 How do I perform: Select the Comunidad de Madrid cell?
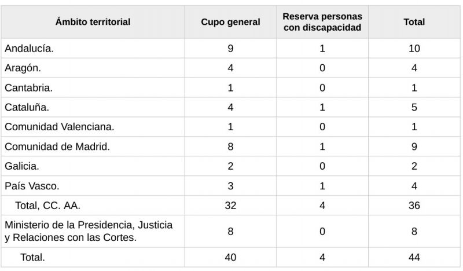[x=93, y=147]
